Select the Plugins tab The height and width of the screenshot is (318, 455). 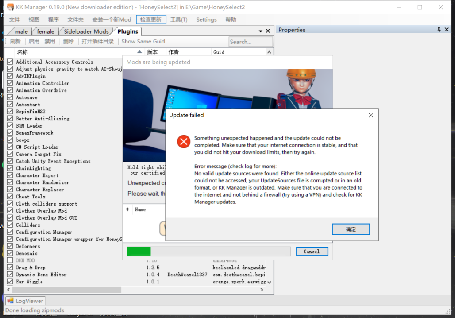(x=127, y=31)
